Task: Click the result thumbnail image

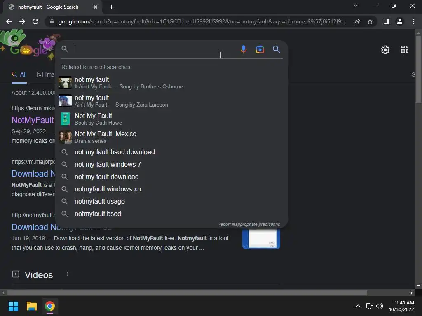Action: [x=261, y=239]
